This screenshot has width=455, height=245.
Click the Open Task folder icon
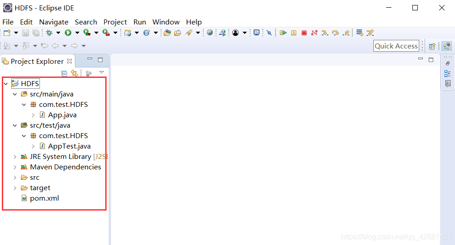pos(177,33)
